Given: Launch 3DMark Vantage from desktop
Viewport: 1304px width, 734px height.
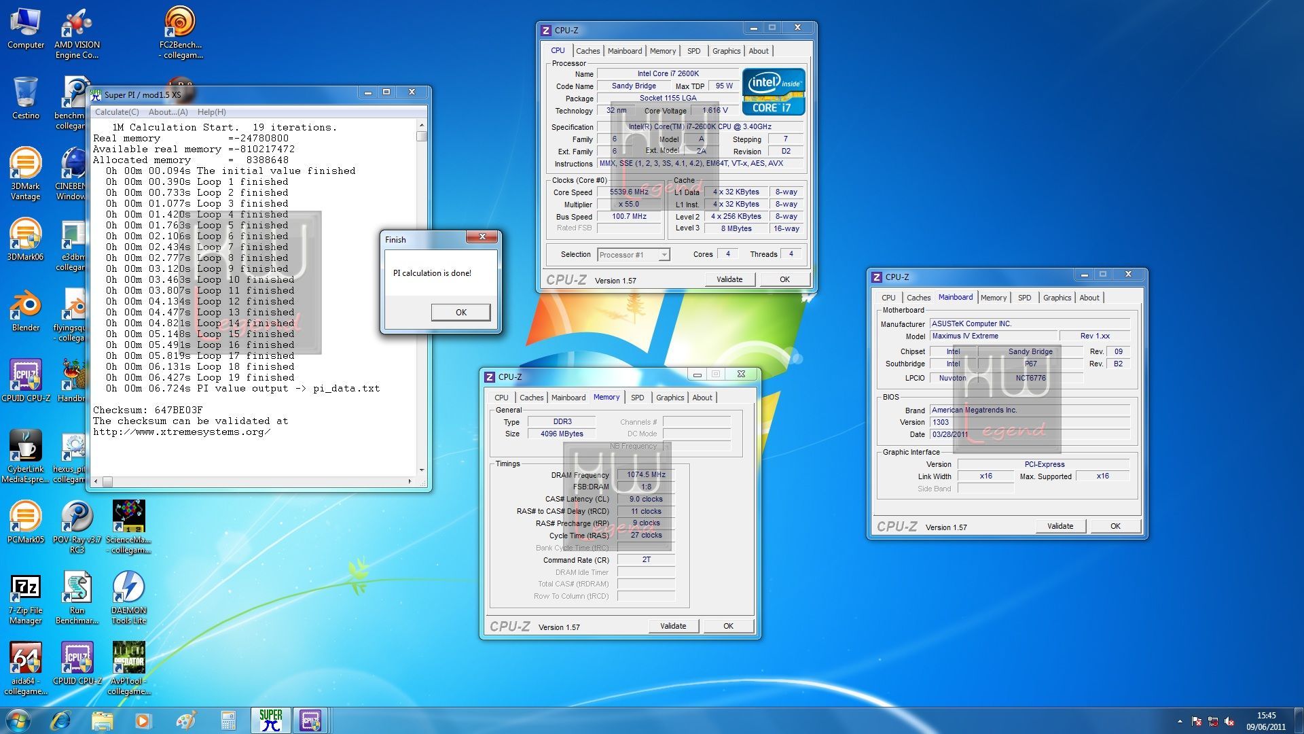Looking at the screenshot, I should [26, 173].
